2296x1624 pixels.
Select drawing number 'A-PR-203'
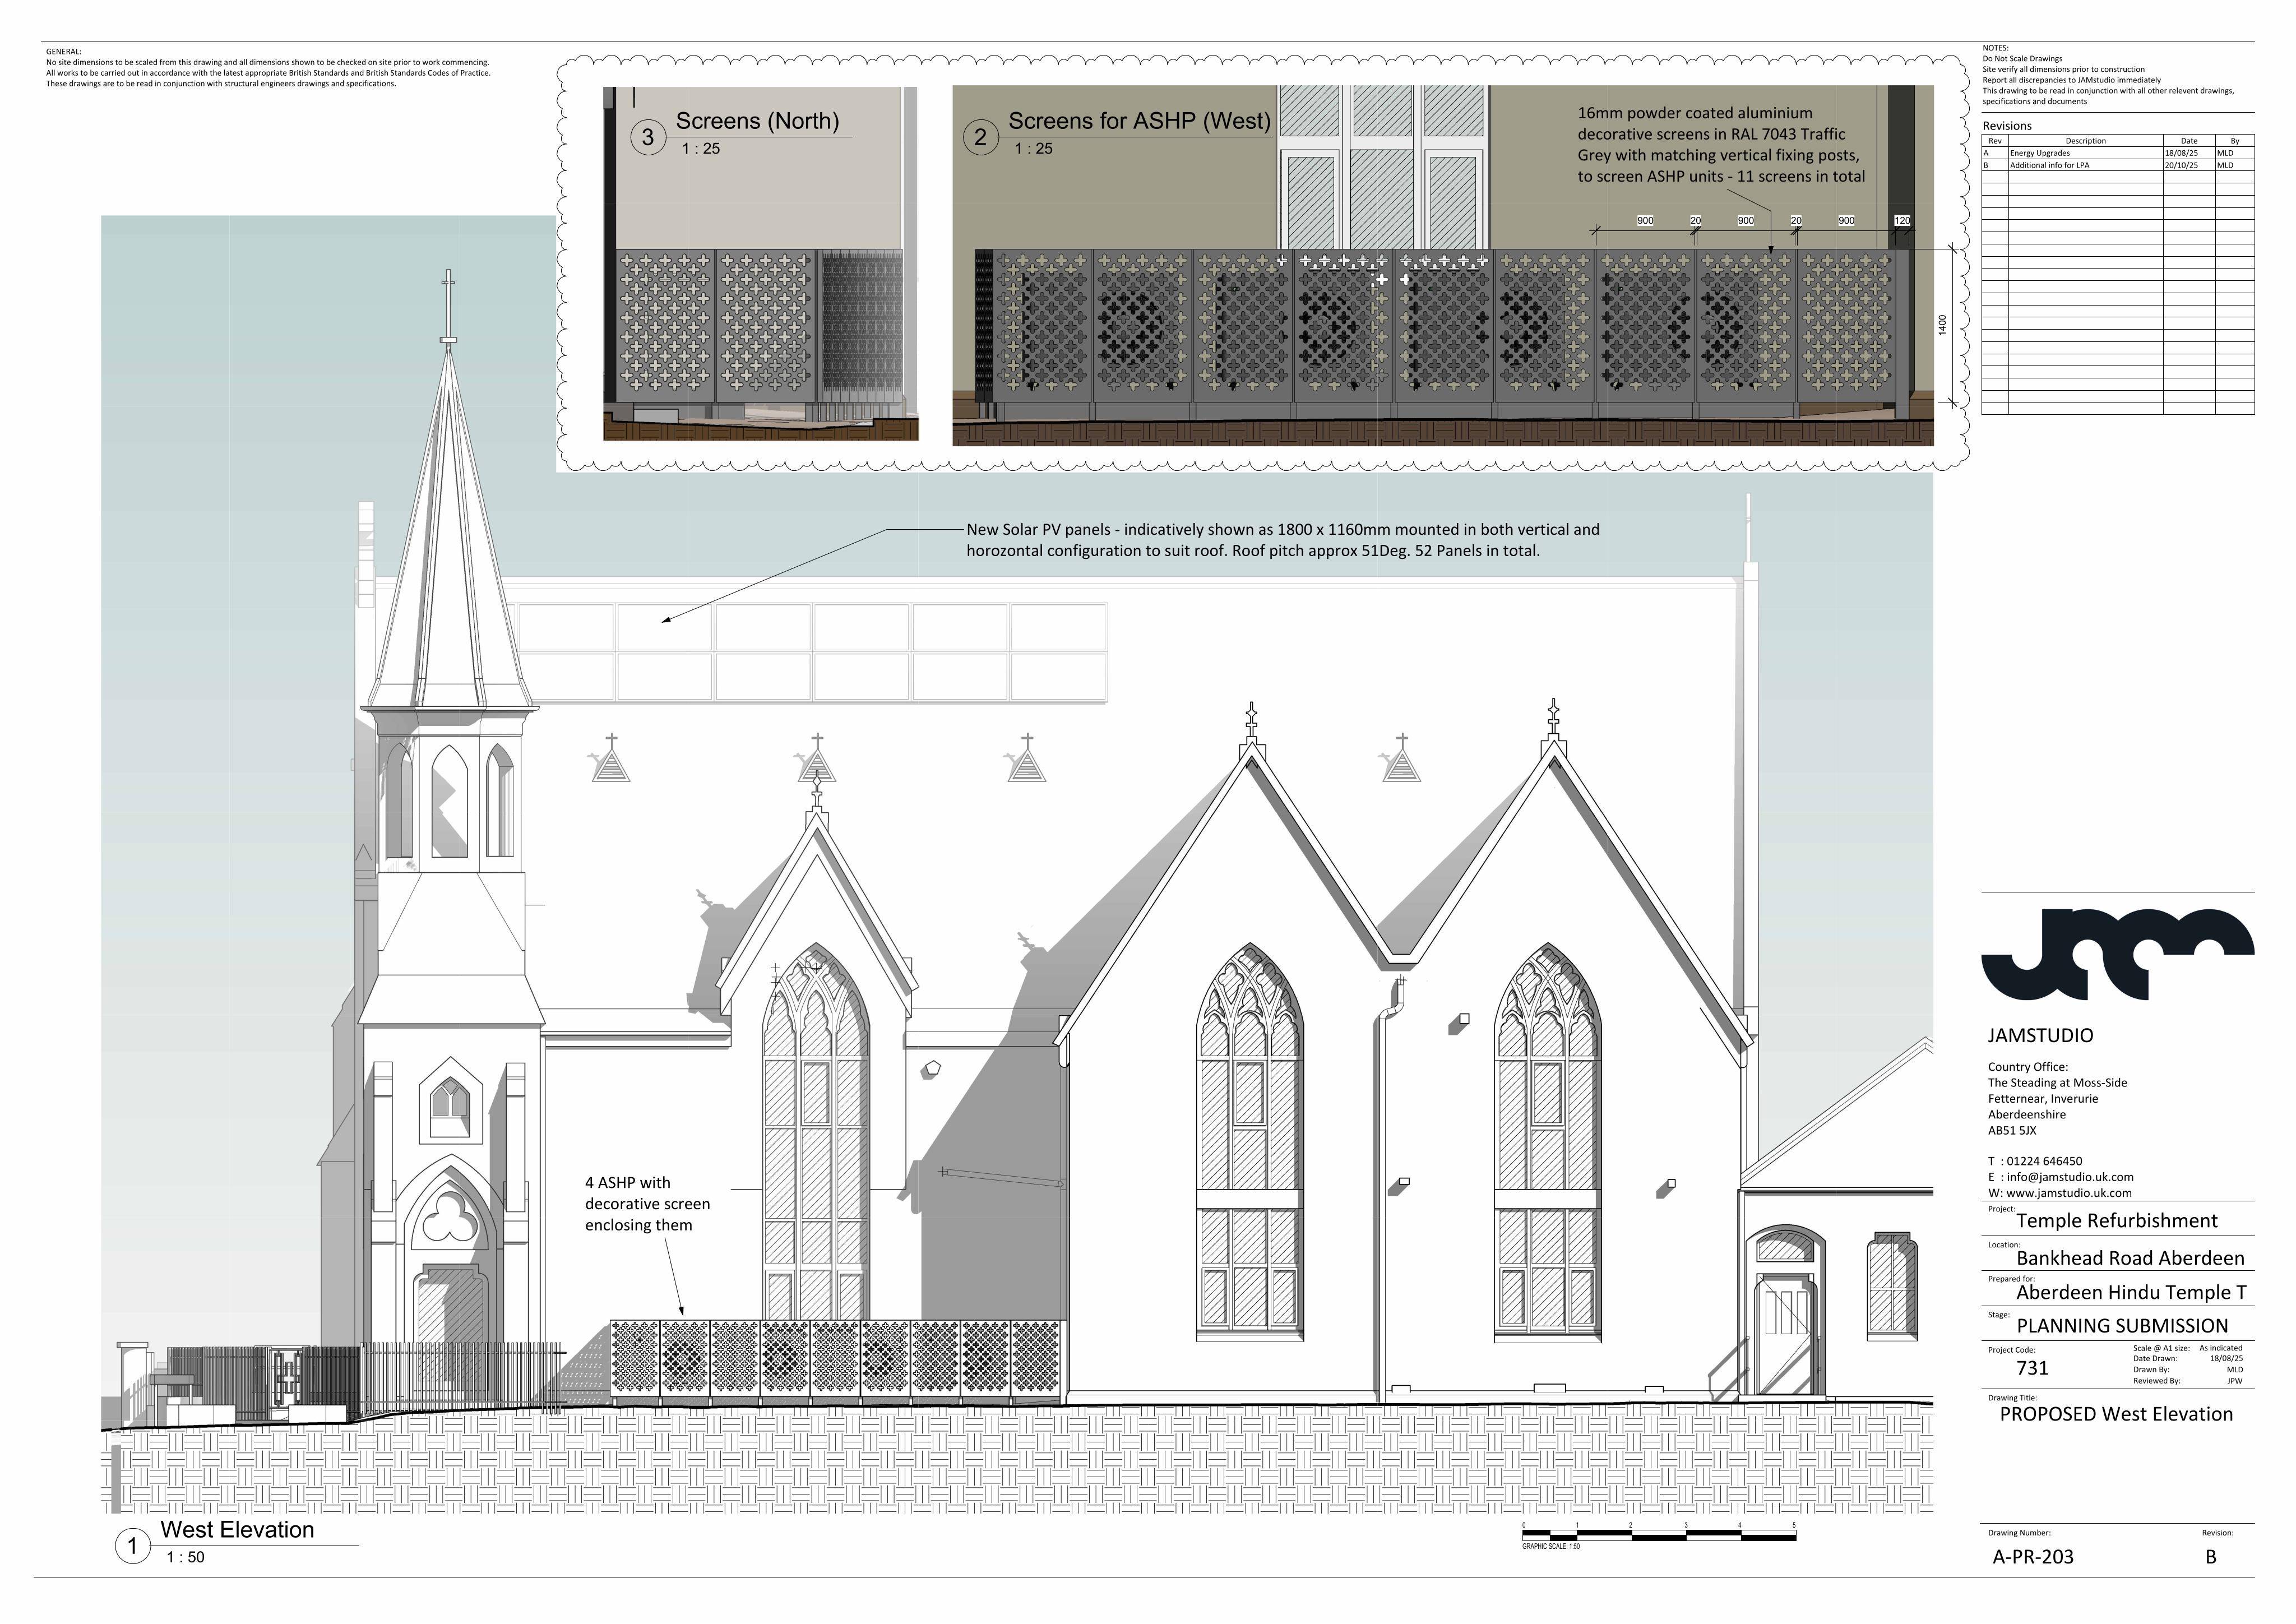point(2033,1557)
